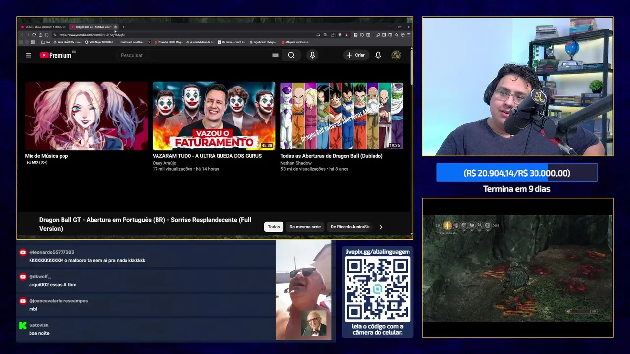Click the @leonardo55777383 chat username
Viewport: 630px width, 354px height.
[x=52, y=252]
